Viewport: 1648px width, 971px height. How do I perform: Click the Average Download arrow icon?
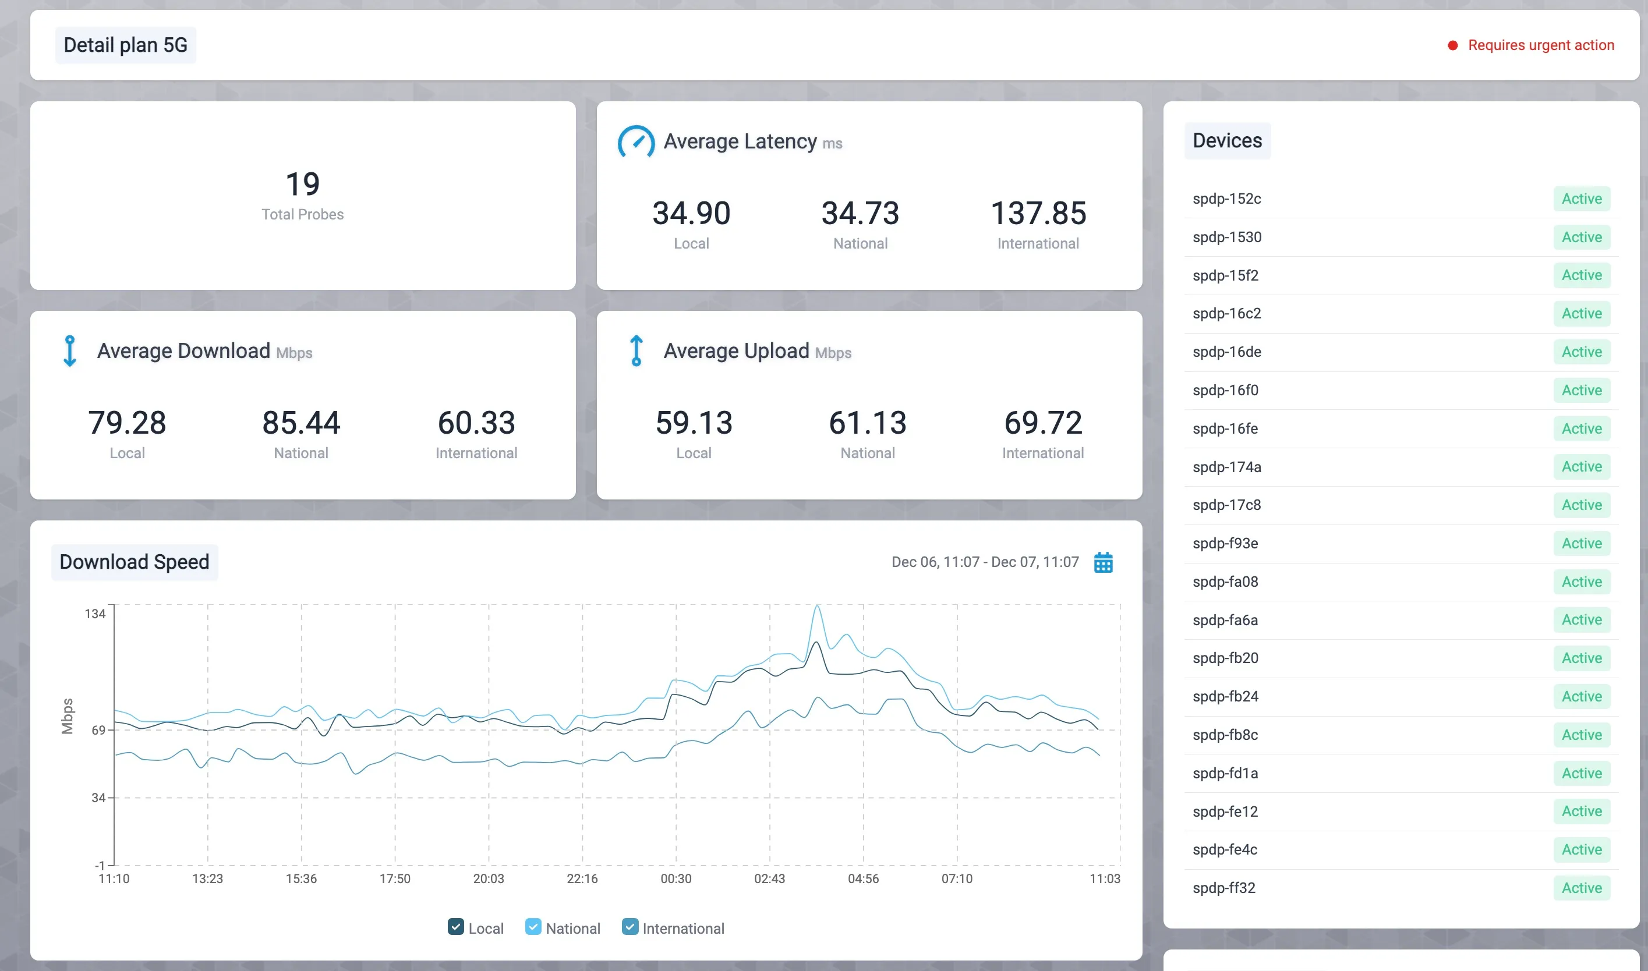(70, 350)
